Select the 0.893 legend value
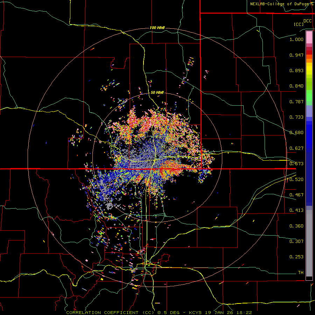This screenshot has height=315, width=315. click(x=296, y=70)
